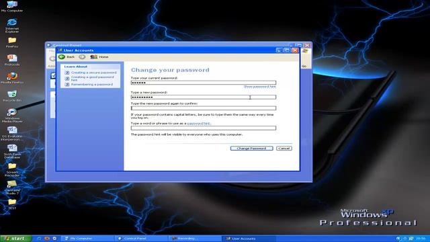Click third quick launch icon on taskbar
The image size is (430, 242).
(x=54, y=239)
